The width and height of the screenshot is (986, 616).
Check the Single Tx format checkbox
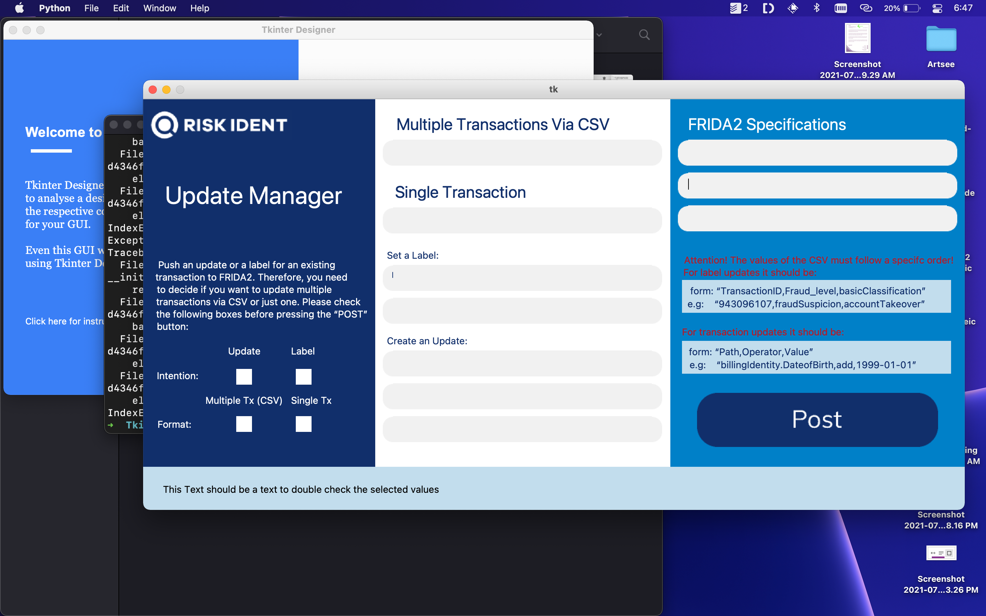click(303, 424)
